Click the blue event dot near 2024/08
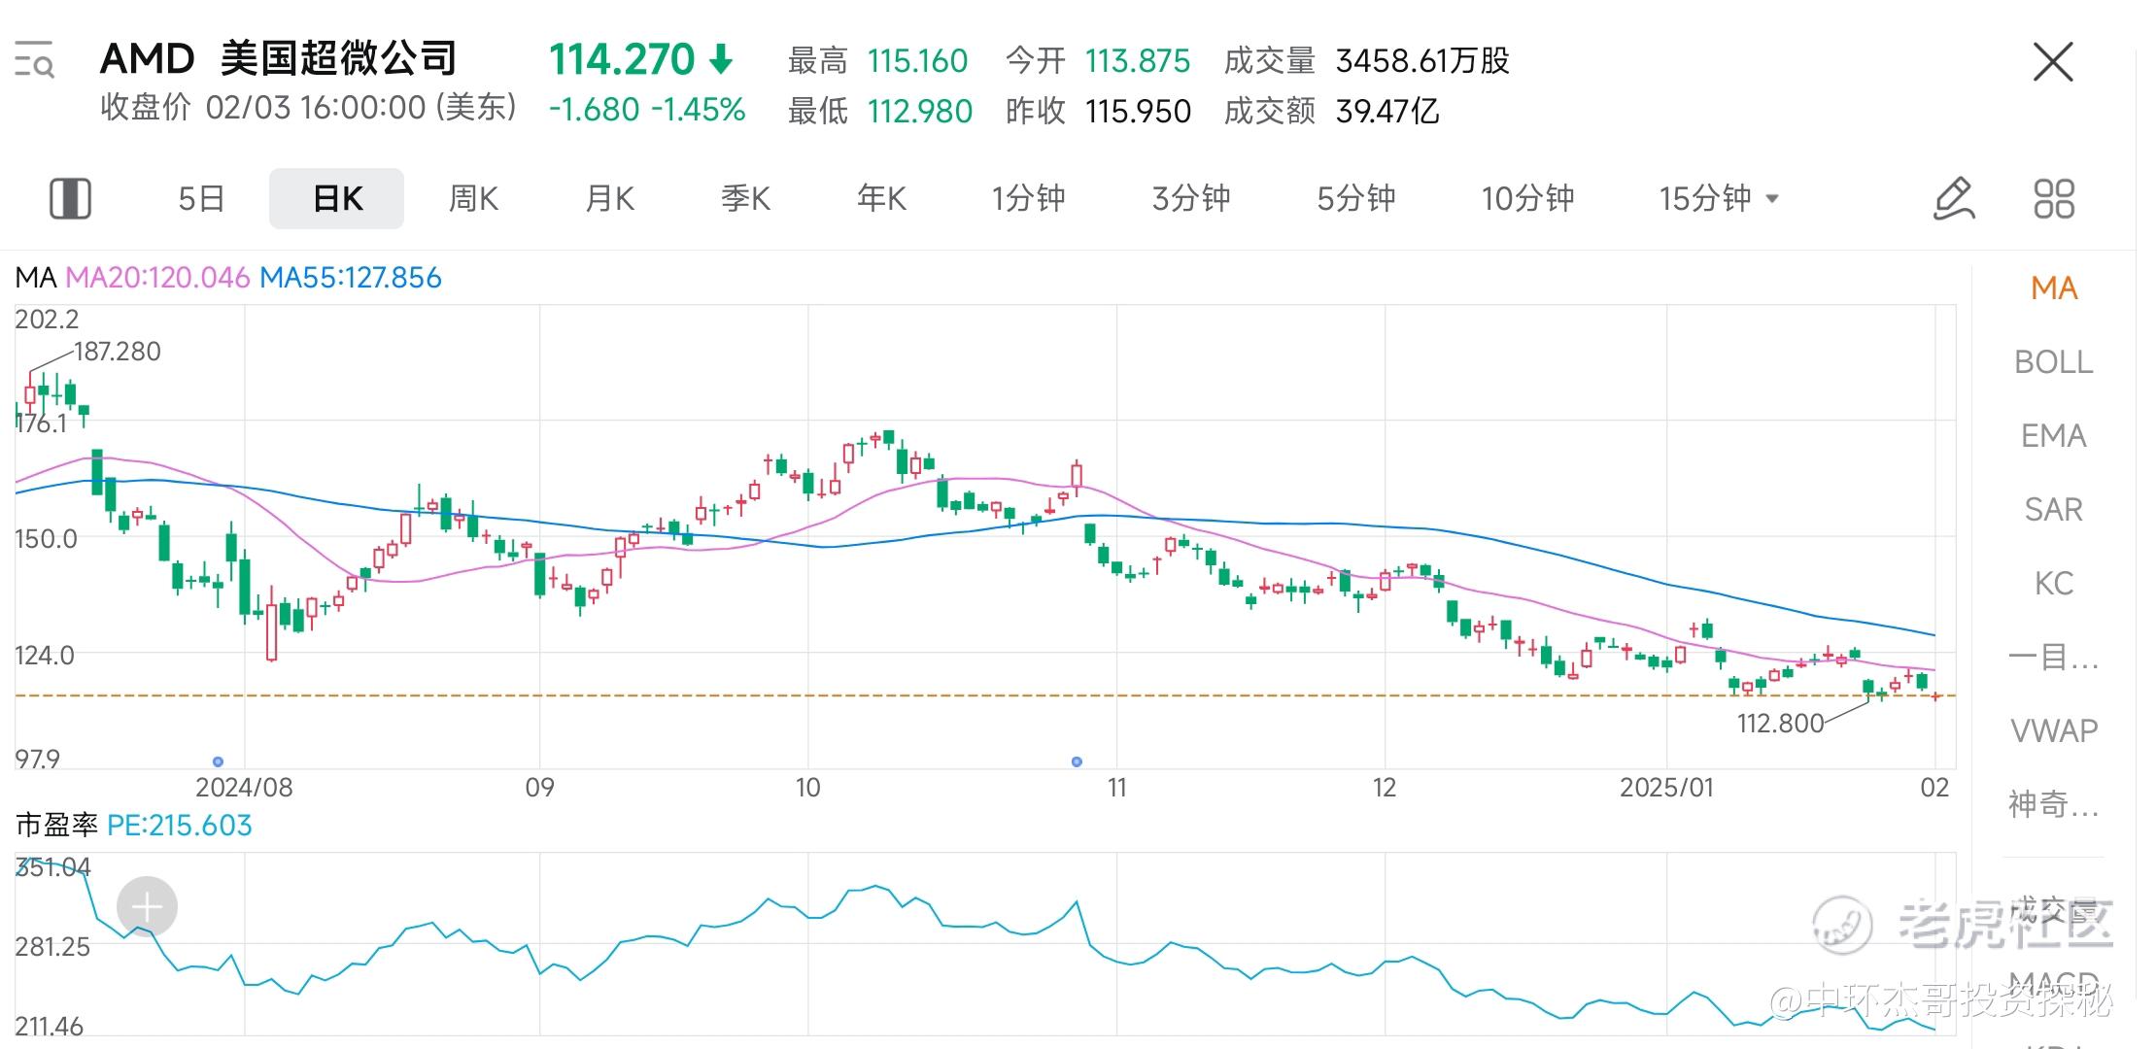 (218, 761)
